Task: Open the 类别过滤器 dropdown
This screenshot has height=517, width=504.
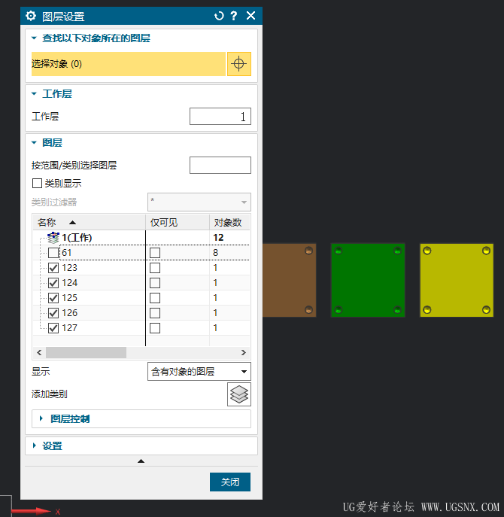Action: (199, 202)
